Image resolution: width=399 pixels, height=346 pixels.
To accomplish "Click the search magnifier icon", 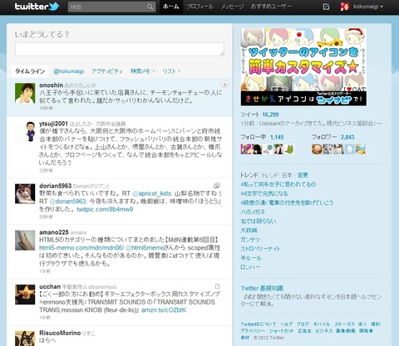I will [150, 7].
